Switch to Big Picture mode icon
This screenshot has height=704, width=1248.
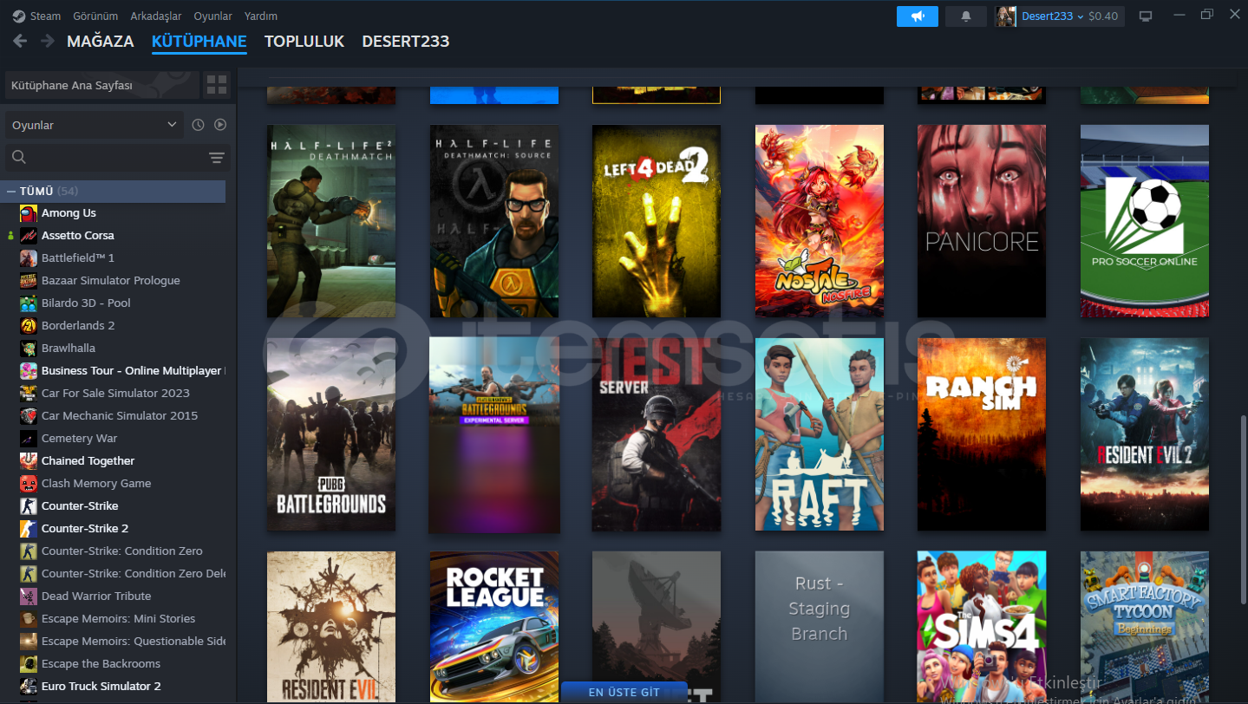[x=1146, y=16]
